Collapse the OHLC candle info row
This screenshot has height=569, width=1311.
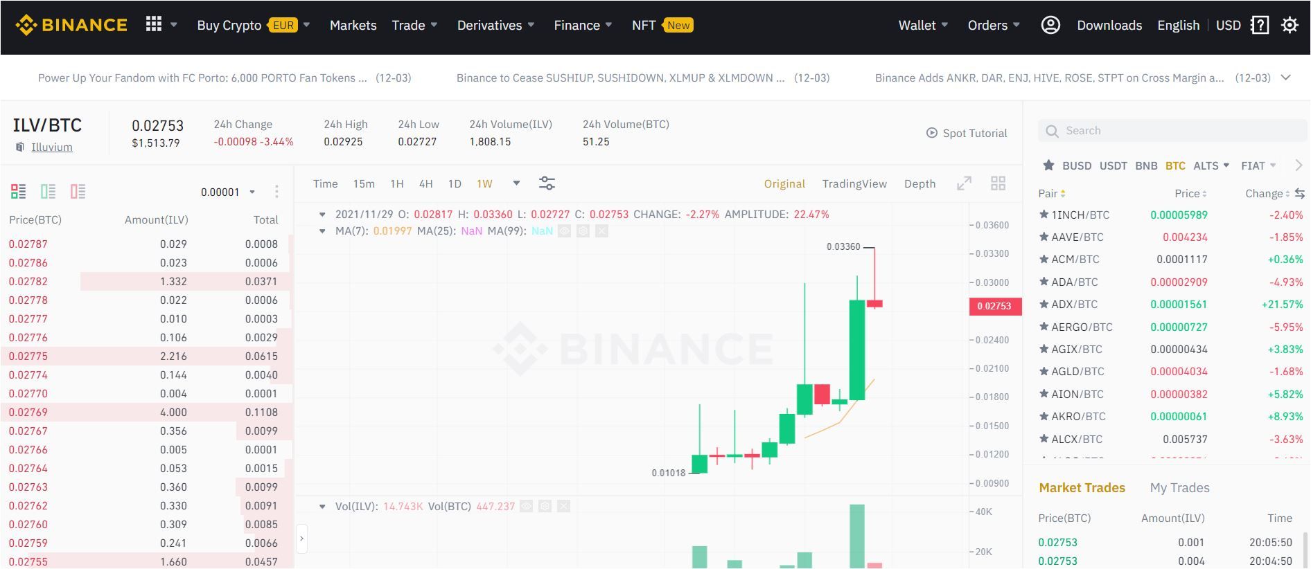322,215
